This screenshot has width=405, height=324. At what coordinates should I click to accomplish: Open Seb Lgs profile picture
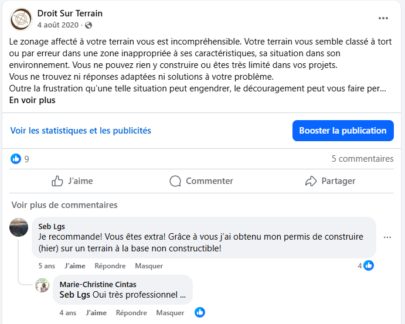[x=19, y=227]
